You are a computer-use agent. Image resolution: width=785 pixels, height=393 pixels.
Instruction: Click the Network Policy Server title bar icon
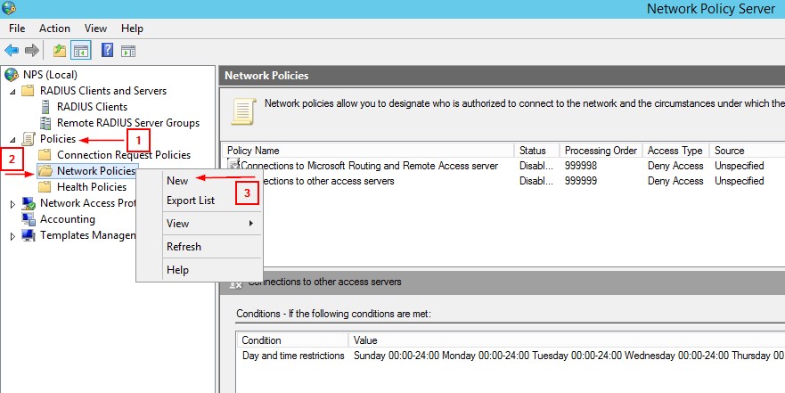[x=9, y=8]
